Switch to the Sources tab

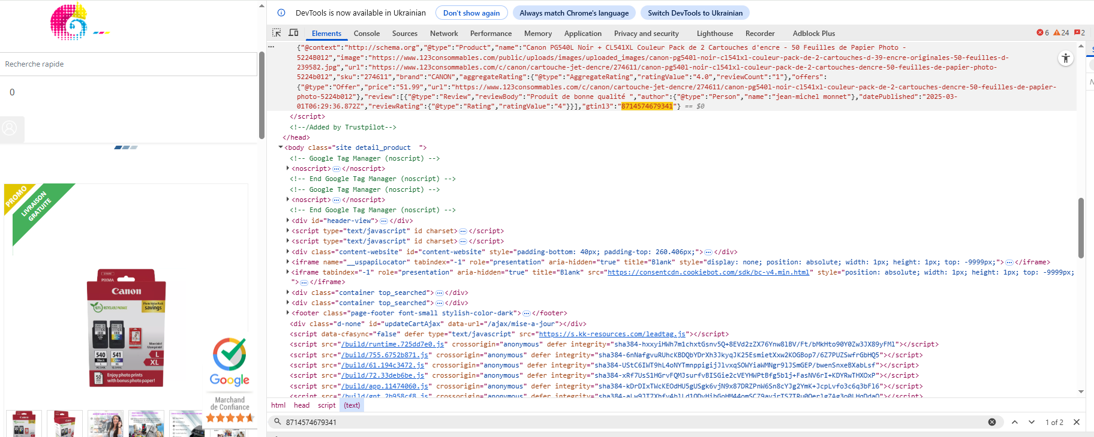pos(405,34)
